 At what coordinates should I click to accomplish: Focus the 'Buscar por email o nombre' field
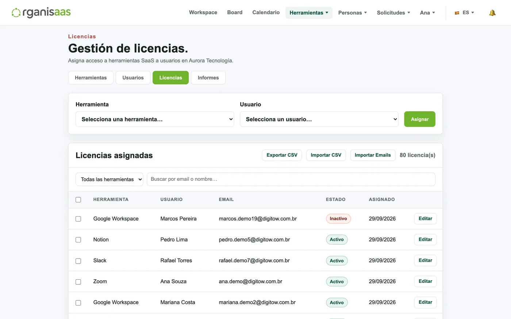coord(291,179)
